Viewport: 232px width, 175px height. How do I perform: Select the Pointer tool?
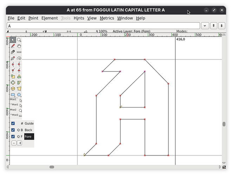click(13, 40)
